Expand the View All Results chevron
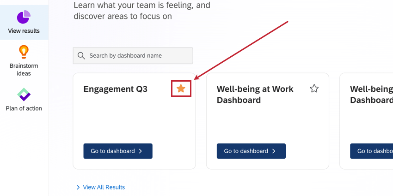 pos(78,187)
